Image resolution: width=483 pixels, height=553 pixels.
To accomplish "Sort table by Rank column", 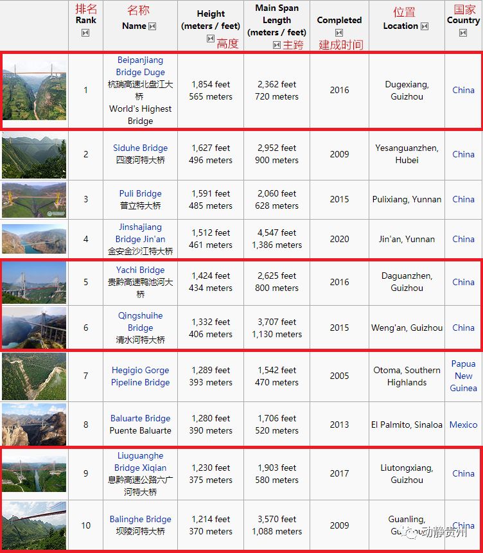I will click(85, 33).
